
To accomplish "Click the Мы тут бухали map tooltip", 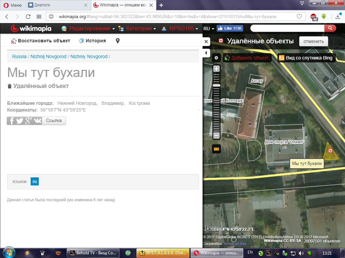I will coord(307,164).
